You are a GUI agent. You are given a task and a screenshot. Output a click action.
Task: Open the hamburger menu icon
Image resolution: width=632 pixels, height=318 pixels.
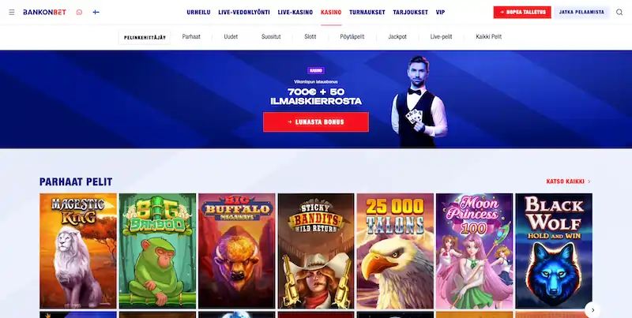coord(12,12)
